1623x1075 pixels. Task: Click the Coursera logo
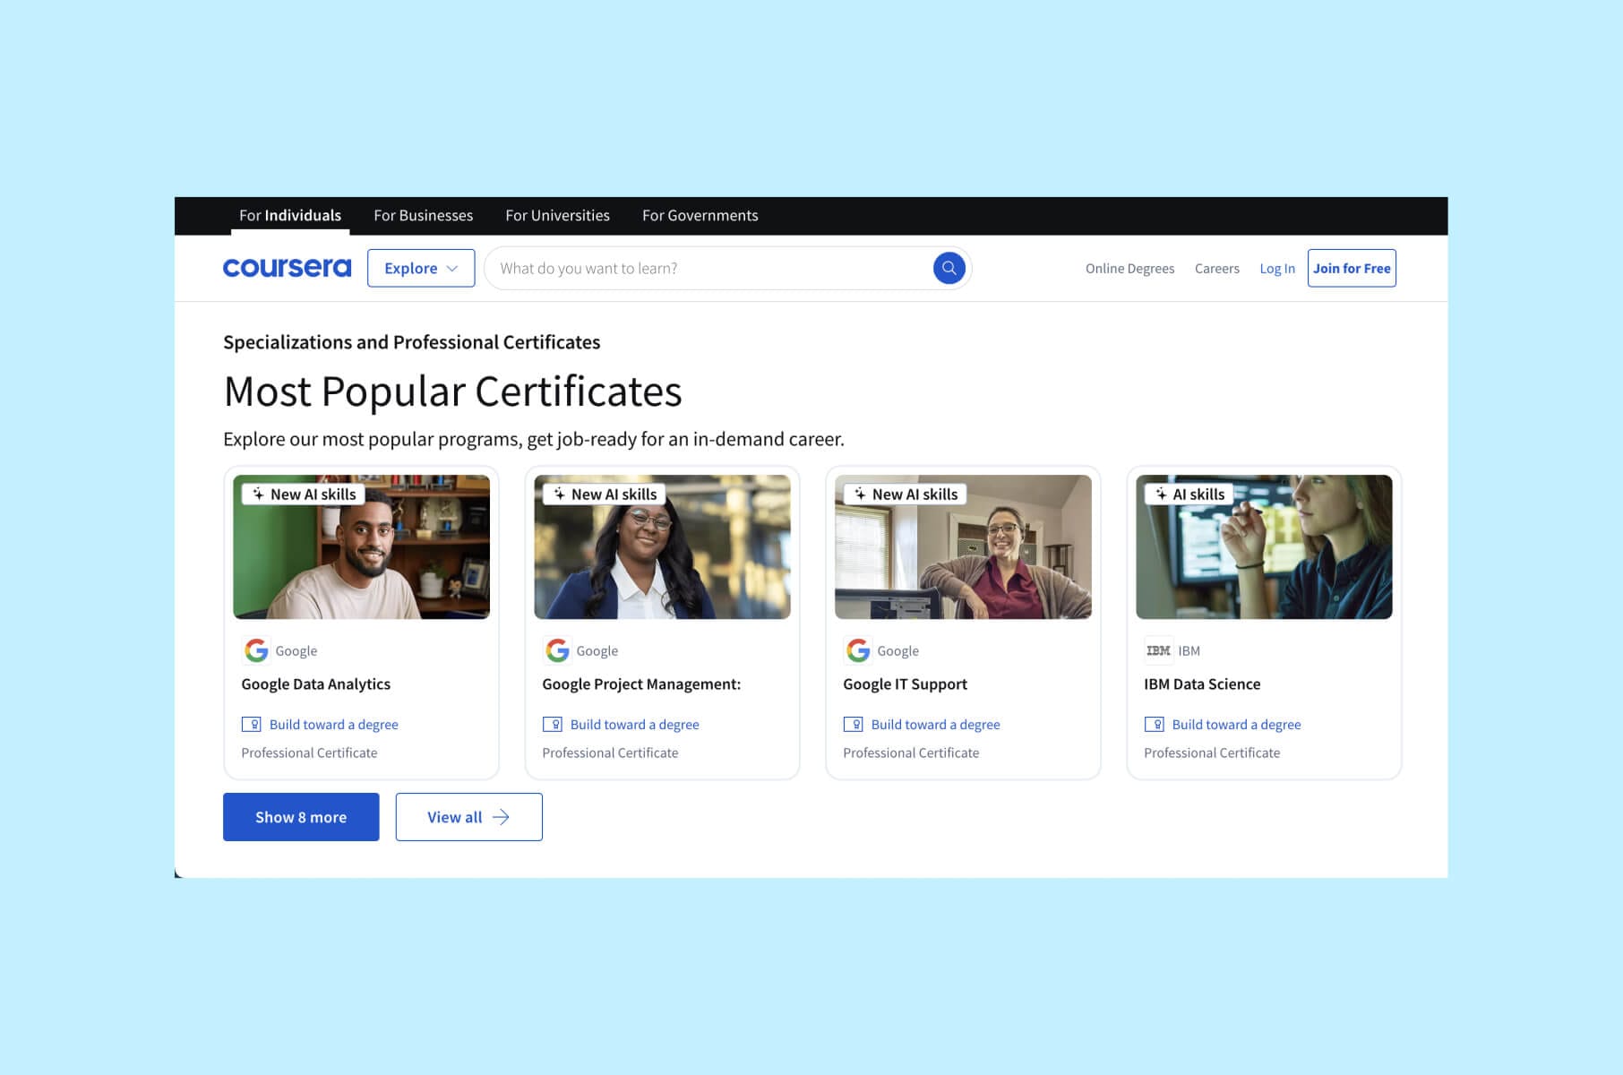287,268
